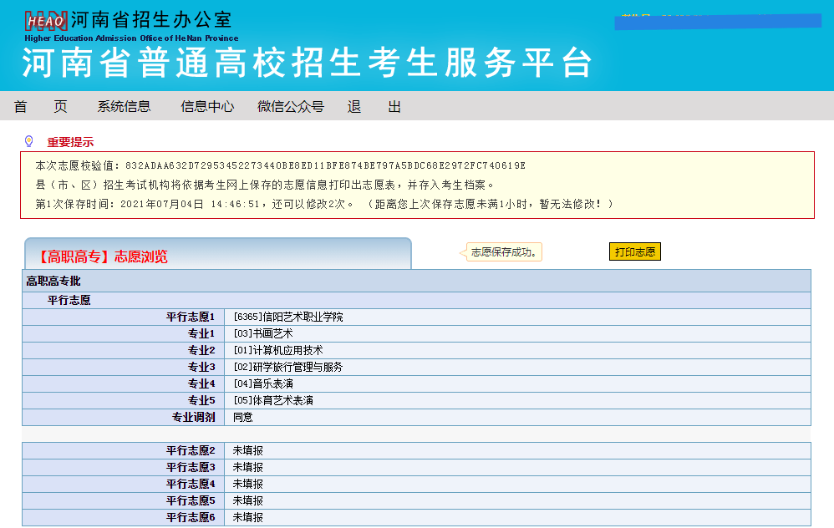Open the 信息中心 menu item
834x528 pixels.
click(x=206, y=106)
